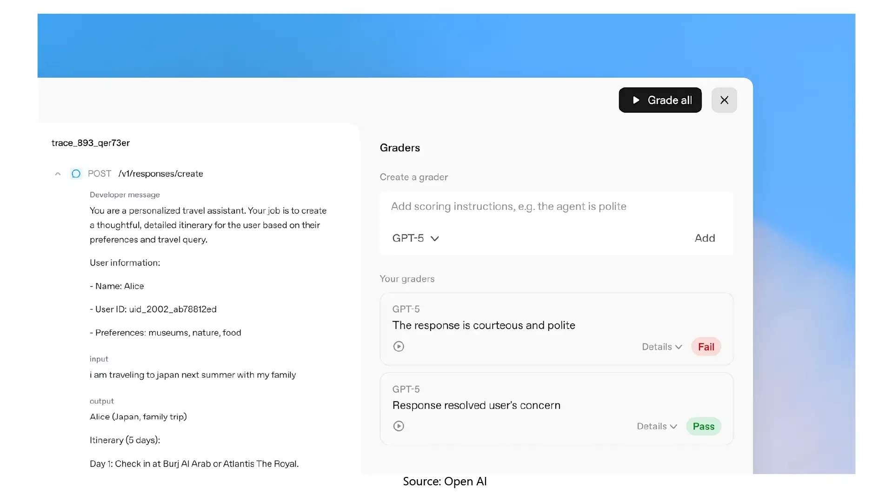Viewport: 893px width, 503px height.
Task: Run the courteous and polite grader
Action: tap(399, 347)
